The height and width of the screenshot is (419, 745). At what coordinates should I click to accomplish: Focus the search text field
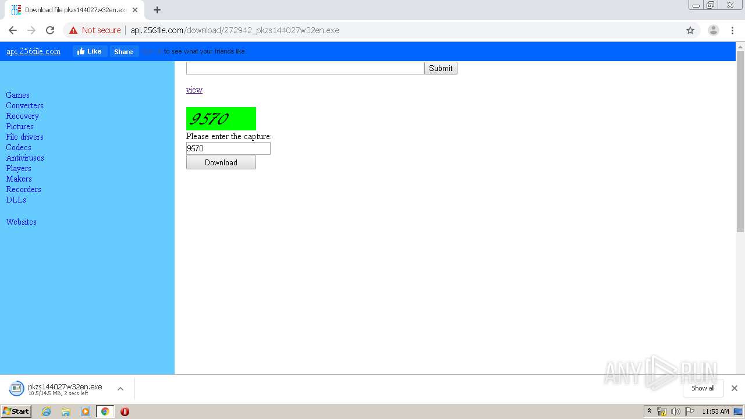[305, 68]
